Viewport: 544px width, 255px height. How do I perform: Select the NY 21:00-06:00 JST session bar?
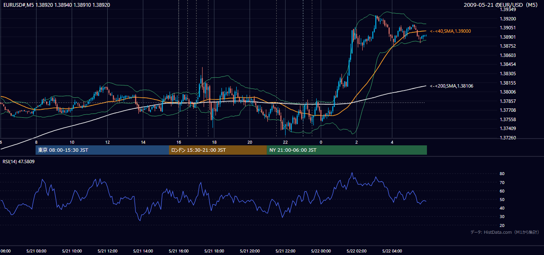347,150
